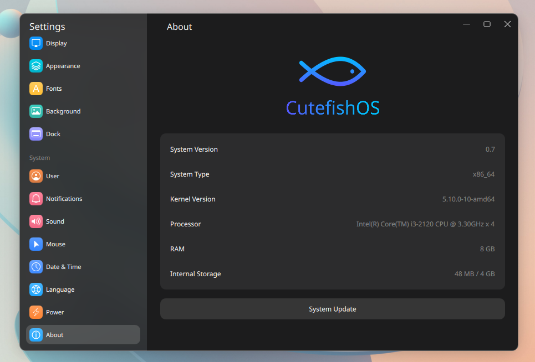Click the Appearance layers icon
Viewport: 535px width, 362px height.
pos(36,66)
